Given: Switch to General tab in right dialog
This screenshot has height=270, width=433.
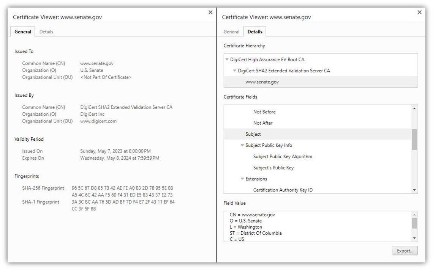Looking at the screenshot, I should 231,32.
